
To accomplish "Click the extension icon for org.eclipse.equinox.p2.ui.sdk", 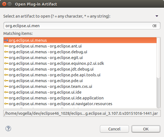I will pos(6,63).
